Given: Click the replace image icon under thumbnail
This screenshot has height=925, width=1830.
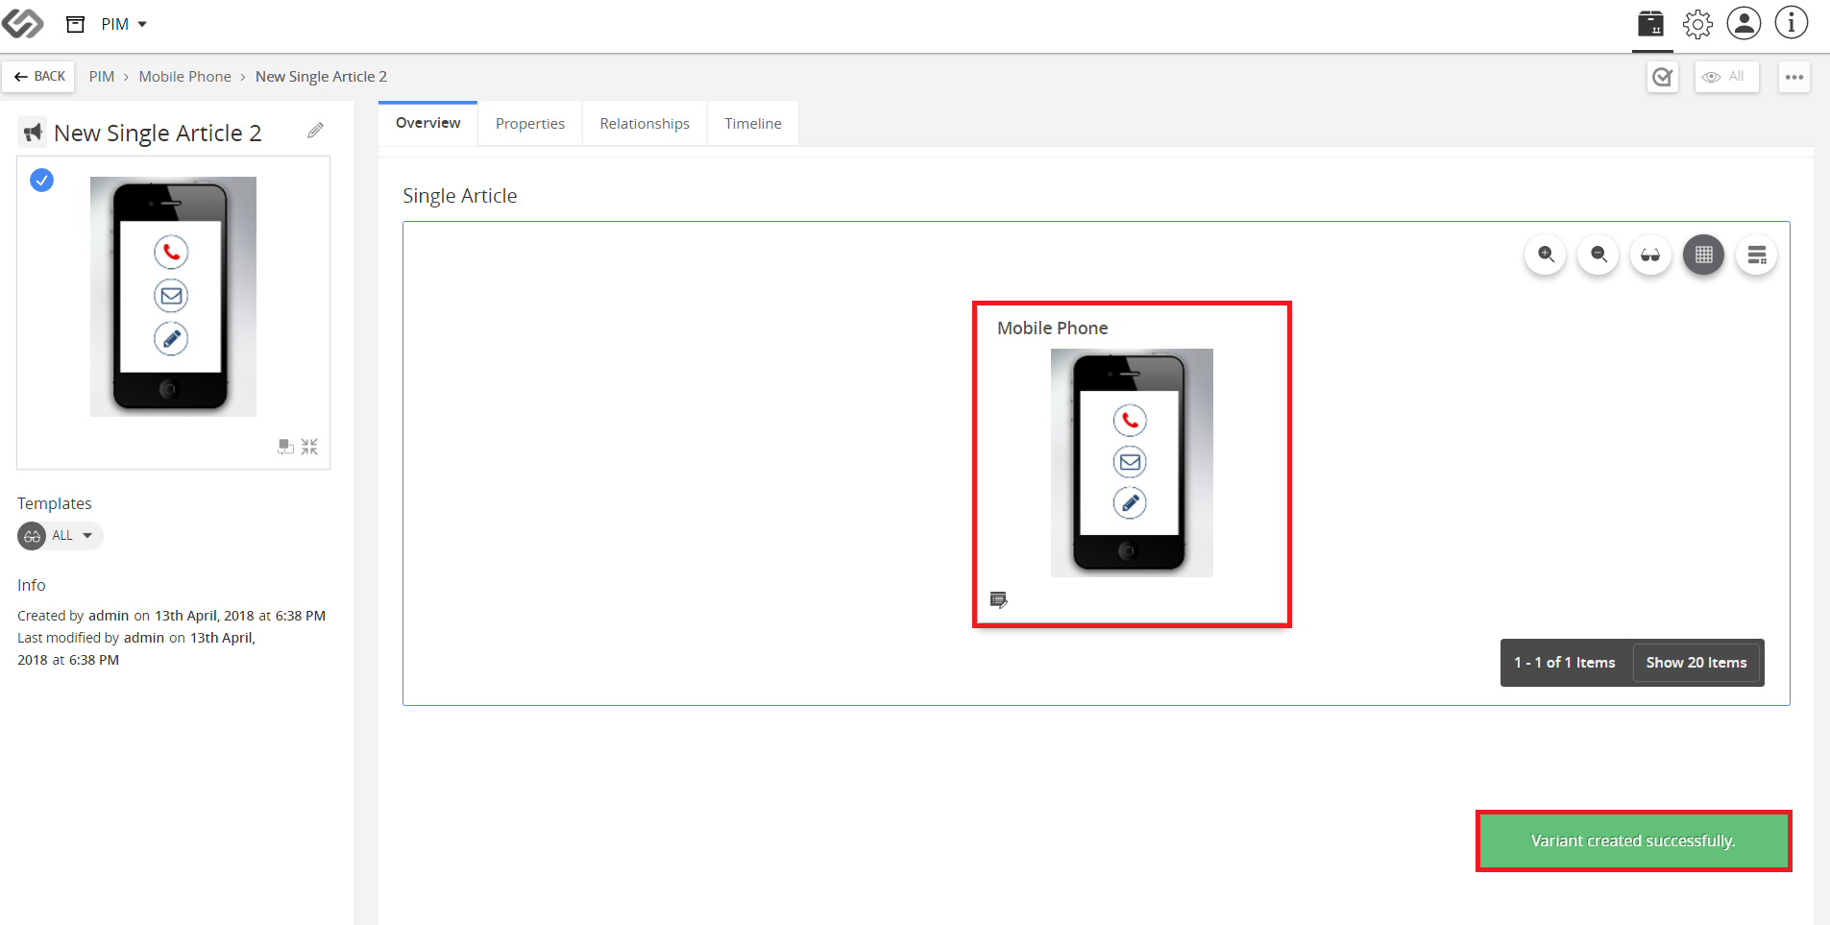Looking at the screenshot, I should (x=285, y=447).
